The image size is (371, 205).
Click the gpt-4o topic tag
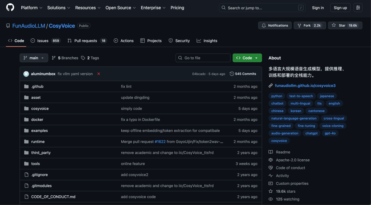pyautogui.click(x=330, y=133)
